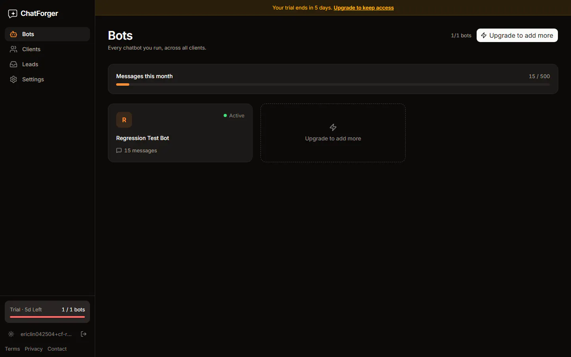This screenshot has height=357, width=571.
Task: Open the Regression Test Bot card
Action: 180,133
